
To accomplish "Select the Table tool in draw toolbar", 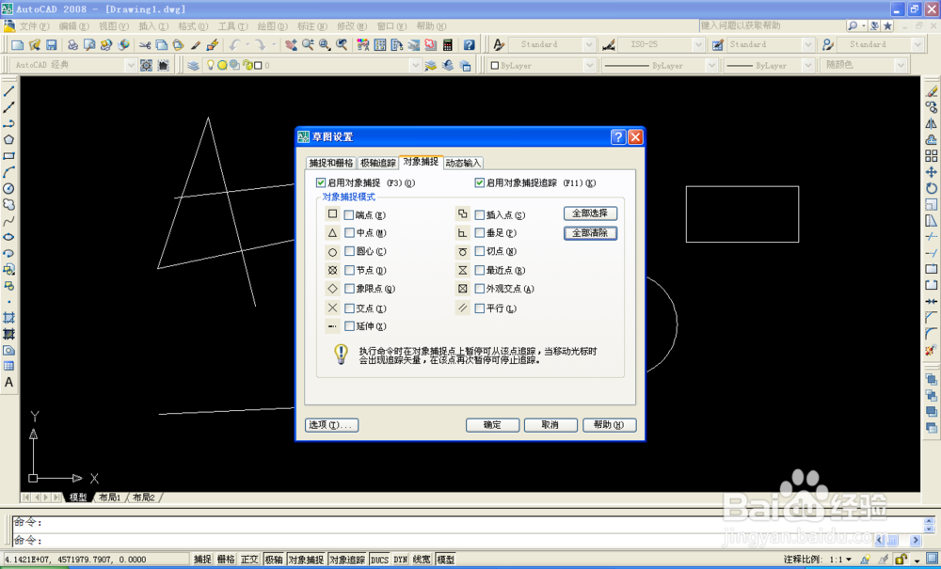I will point(9,367).
